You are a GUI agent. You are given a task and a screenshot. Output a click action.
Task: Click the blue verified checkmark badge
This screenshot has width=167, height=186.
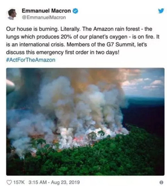coord(75,11)
